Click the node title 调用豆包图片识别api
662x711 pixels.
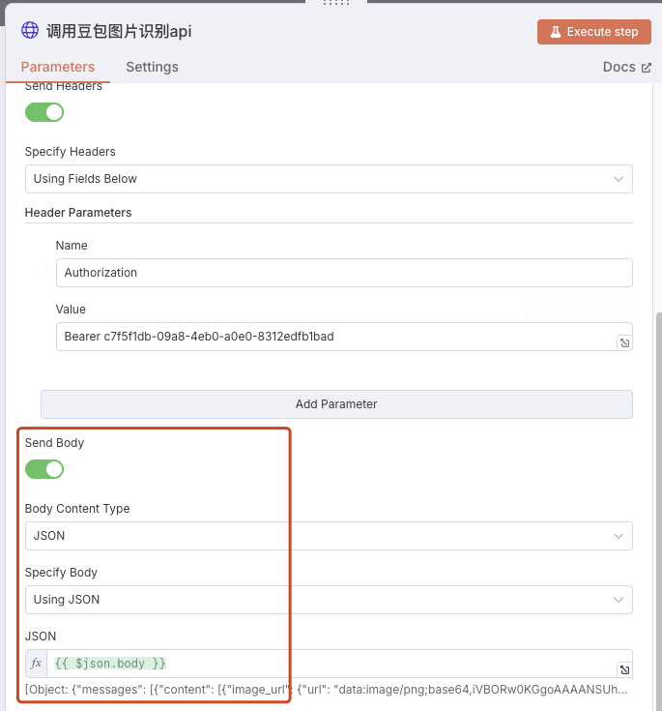pos(119,31)
